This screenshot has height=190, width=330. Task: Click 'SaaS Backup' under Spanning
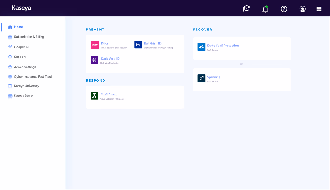coord(212,82)
